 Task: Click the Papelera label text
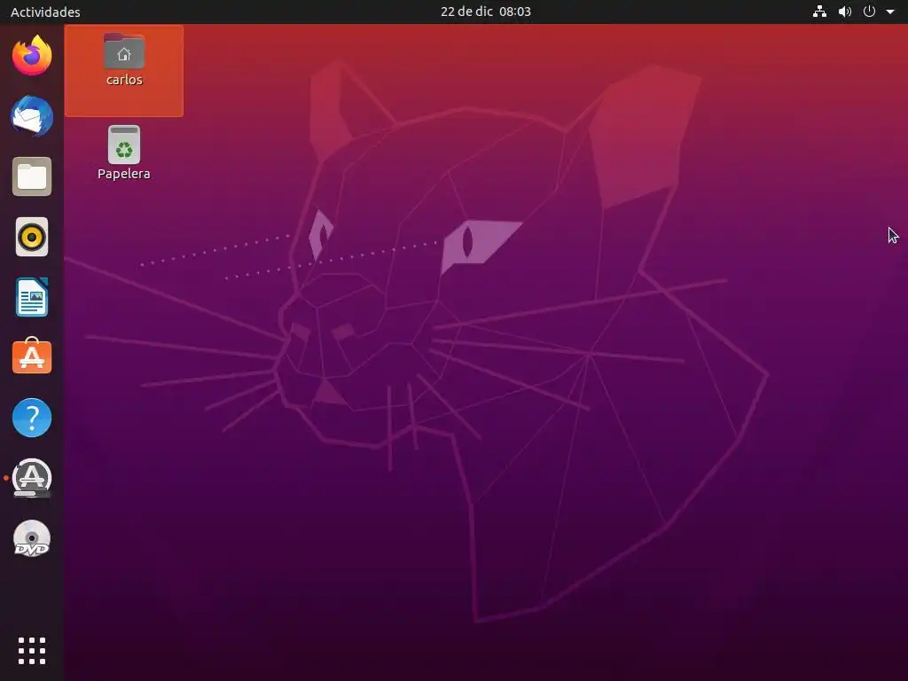pyautogui.click(x=124, y=174)
